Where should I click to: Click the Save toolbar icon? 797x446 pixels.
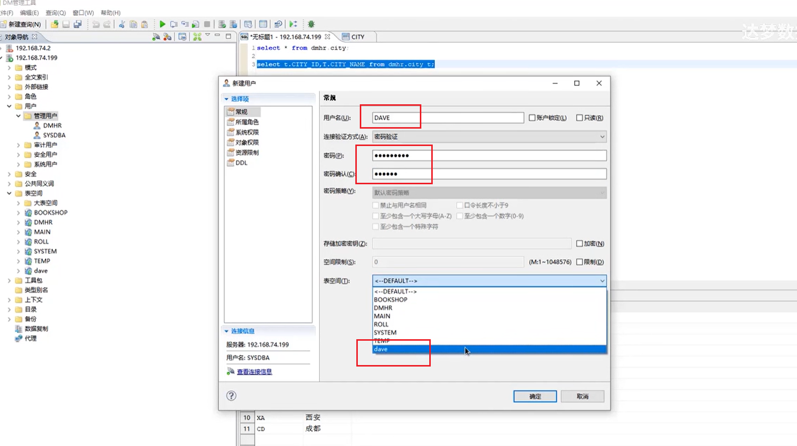tap(66, 24)
